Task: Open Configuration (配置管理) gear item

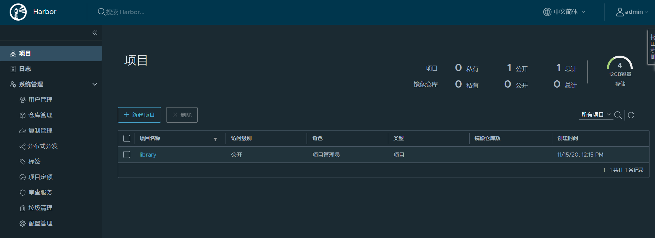Action: [x=40, y=223]
